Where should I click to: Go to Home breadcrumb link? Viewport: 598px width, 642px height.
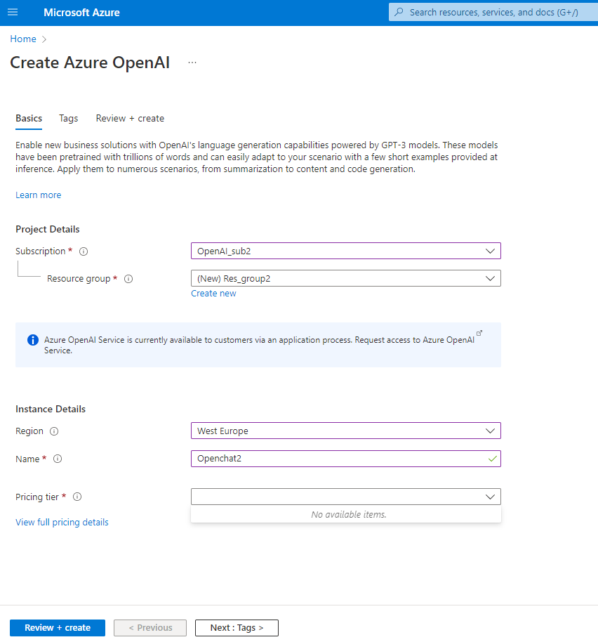pos(23,39)
